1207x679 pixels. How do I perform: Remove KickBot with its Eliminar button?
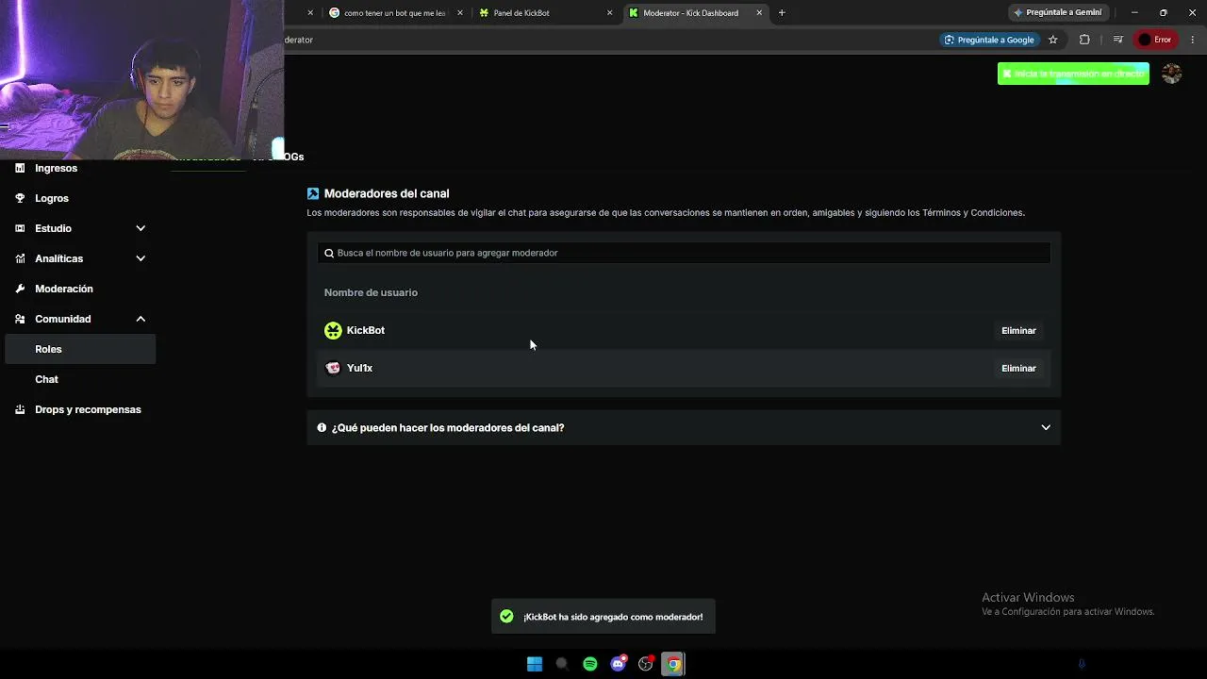click(x=1018, y=330)
